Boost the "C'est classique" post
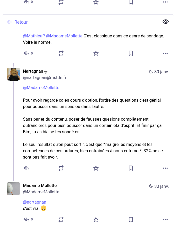Screen dimensions: 177x231 tap(61, 53)
